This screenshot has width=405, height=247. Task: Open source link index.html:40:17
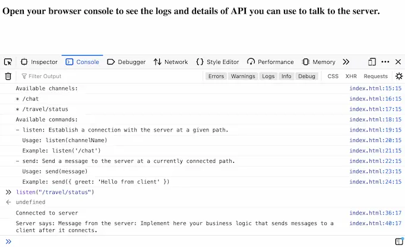point(375,223)
